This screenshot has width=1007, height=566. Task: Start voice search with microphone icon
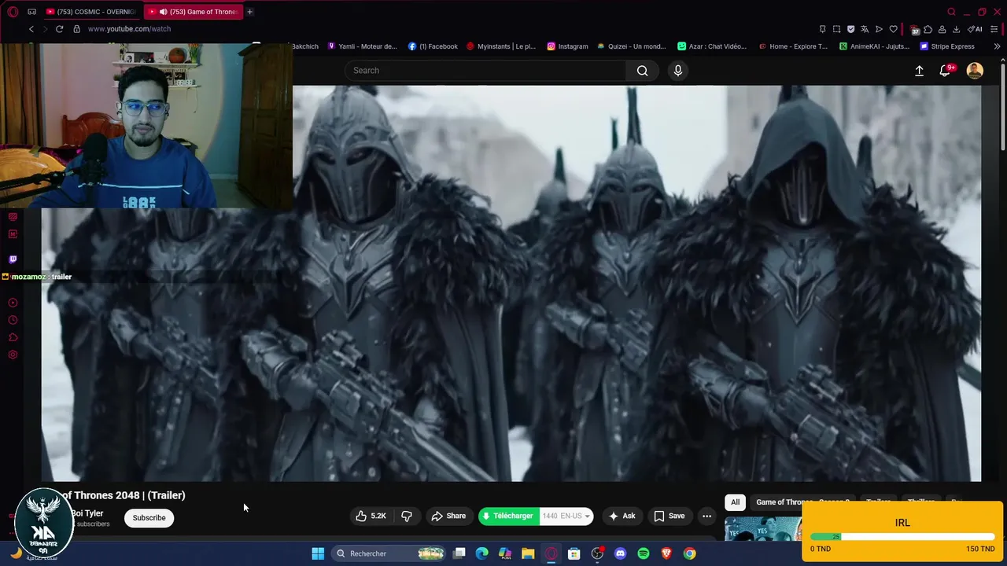pos(678,71)
